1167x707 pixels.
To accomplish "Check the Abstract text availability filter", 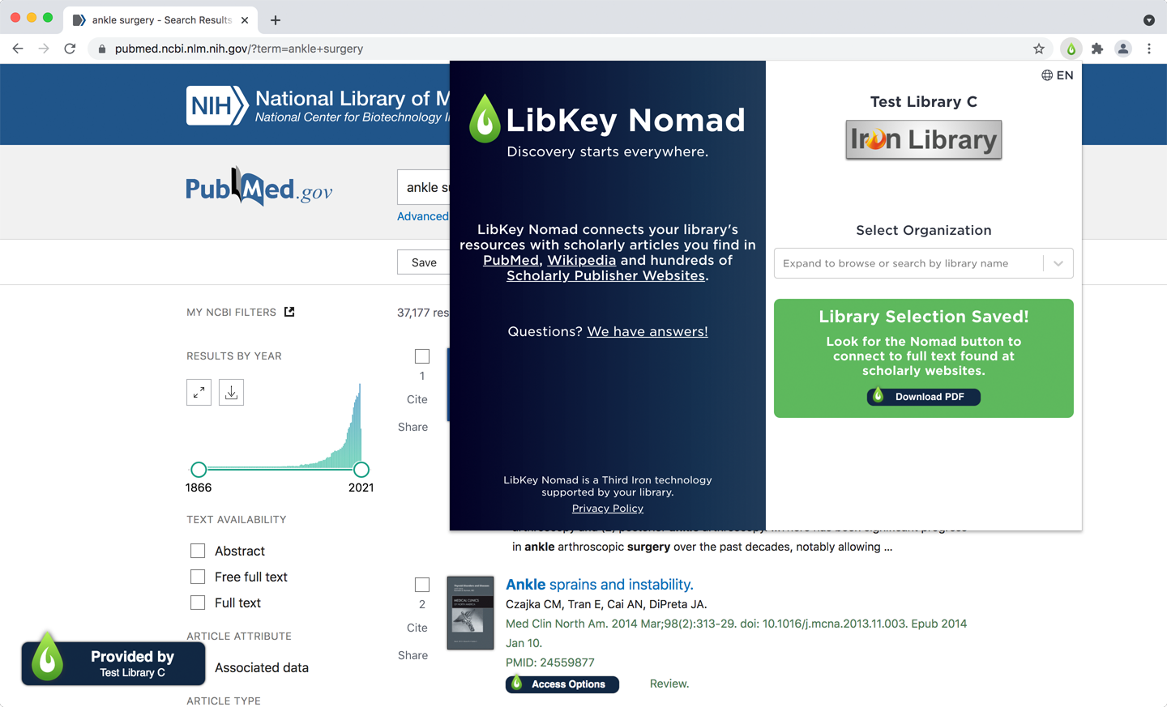I will tap(198, 551).
